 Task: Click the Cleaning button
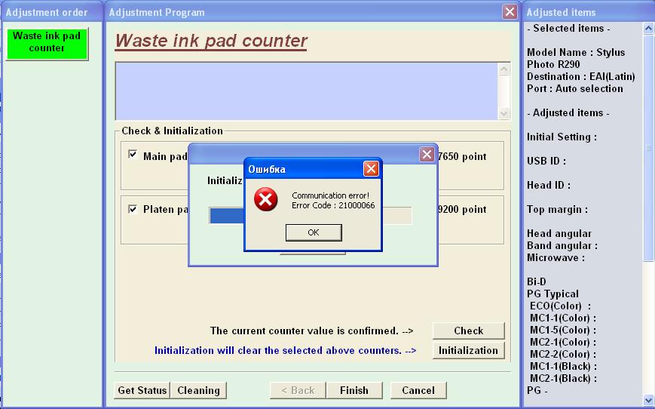click(198, 390)
